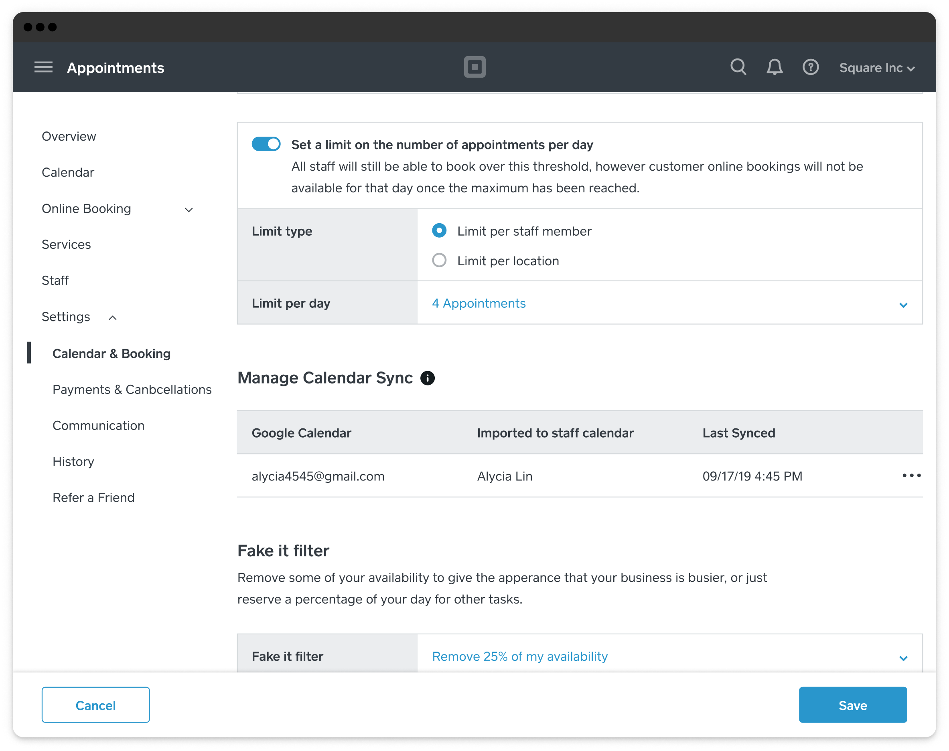Select Limit per staff member radio
Image resolution: width=949 pixels, height=751 pixels.
click(439, 230)
